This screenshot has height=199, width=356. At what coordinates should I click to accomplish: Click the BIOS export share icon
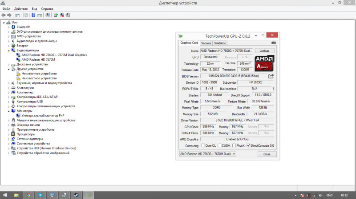271,76
